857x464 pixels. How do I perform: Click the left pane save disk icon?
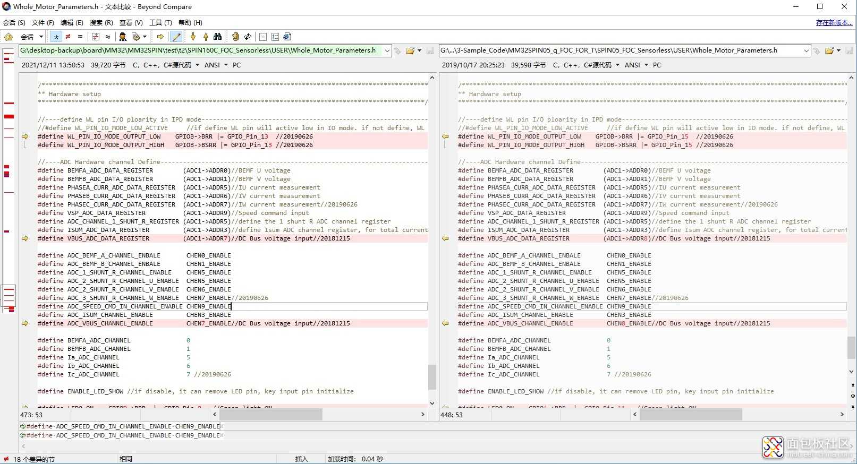(x=430, y=51)
